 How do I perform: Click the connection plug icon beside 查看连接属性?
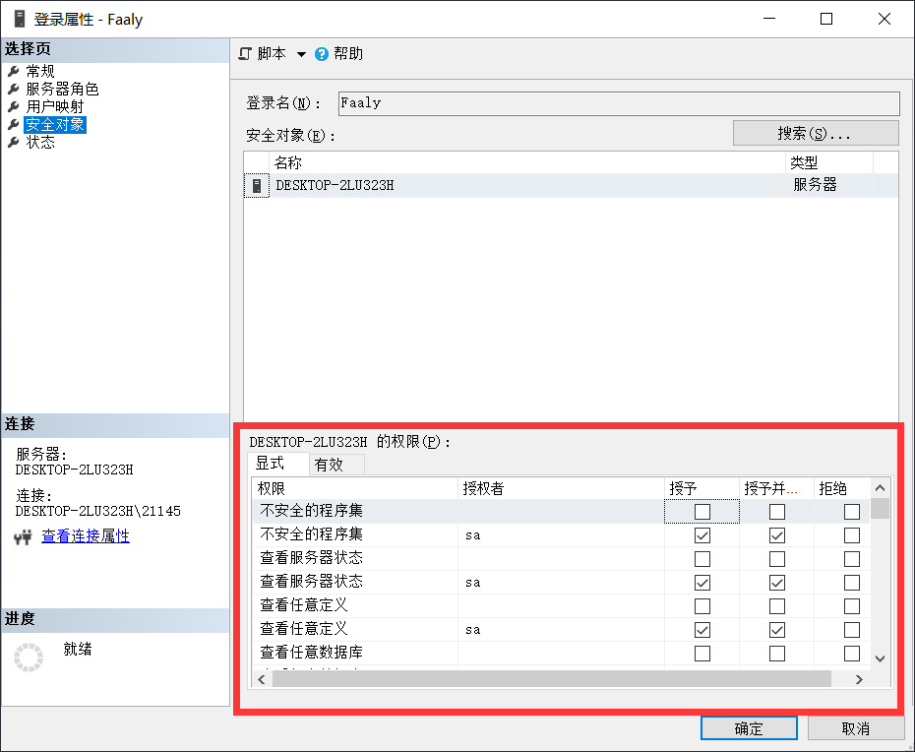(x=23, y=537)
